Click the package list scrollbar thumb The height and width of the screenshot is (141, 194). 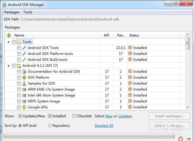click(x=187, y=43)
